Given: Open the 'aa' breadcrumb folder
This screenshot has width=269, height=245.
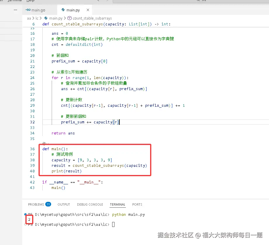Looking at the screenshot, I should 29,18.
